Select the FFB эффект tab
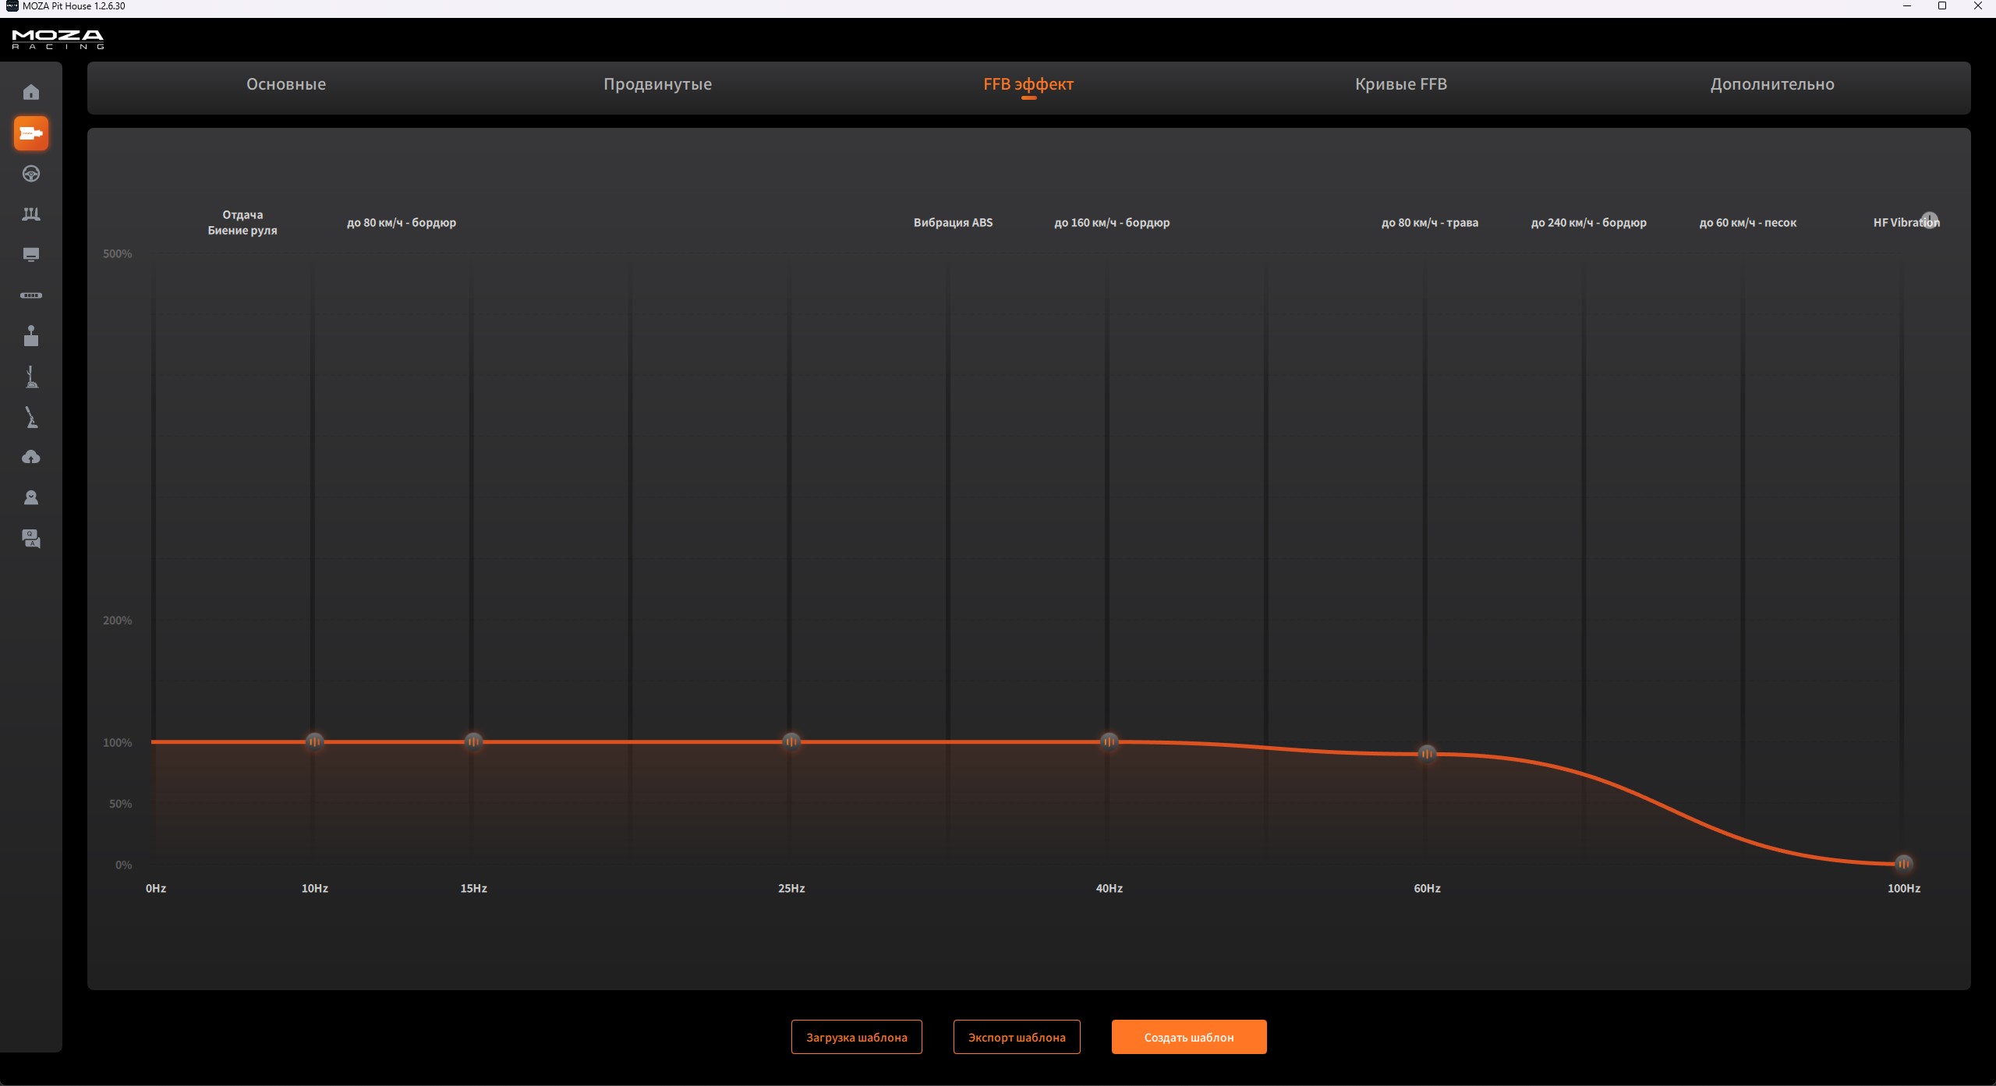Screen dimensions: 1996x1086 (x=1028, y=84)
